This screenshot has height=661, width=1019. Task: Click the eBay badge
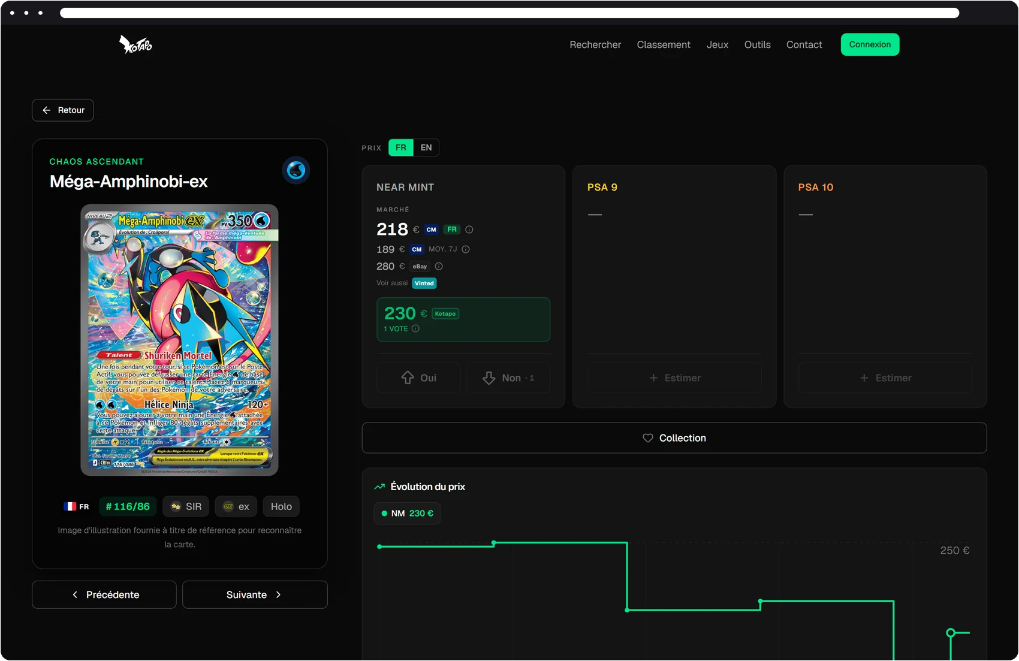point(420,267)
